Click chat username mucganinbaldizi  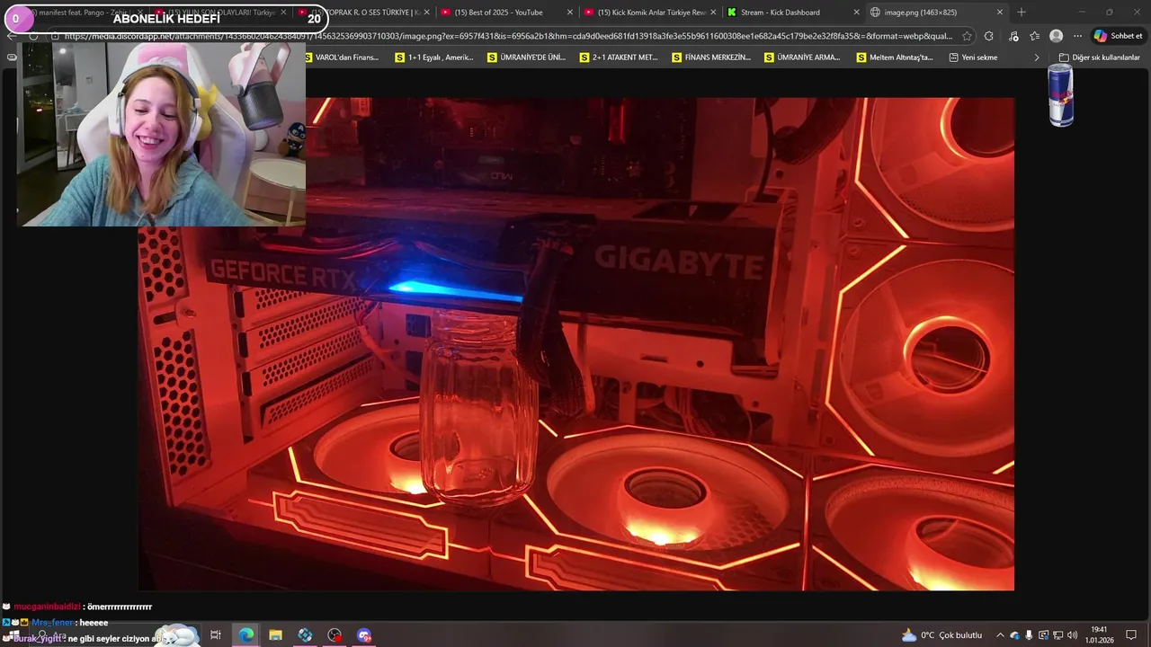click(47, 607)
